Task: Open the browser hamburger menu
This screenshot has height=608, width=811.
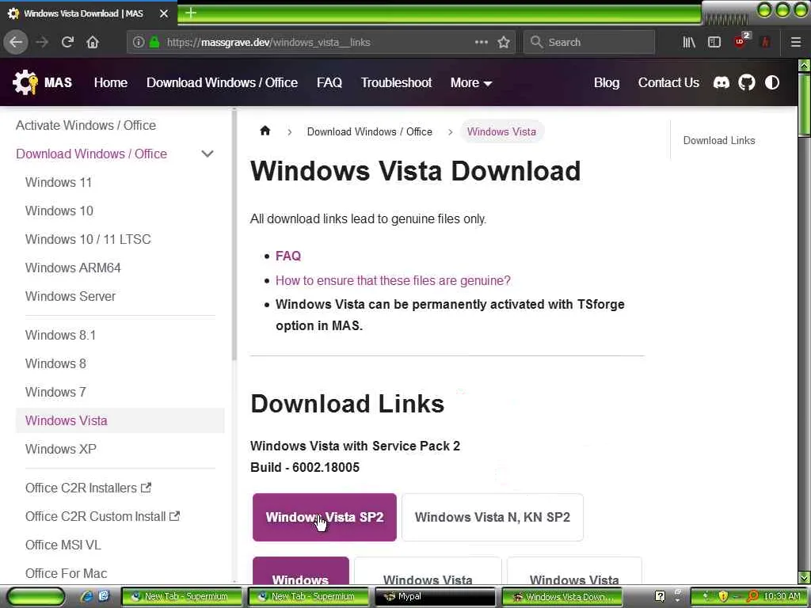Action: (x=796, y=42)
